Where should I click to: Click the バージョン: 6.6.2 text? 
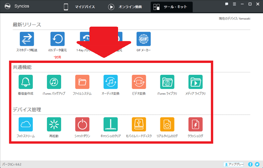pos(12,164)
